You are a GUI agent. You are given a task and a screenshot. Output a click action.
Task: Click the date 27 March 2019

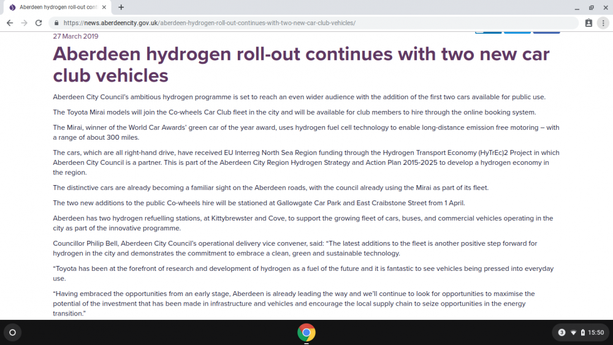click(x=76, y=36)
